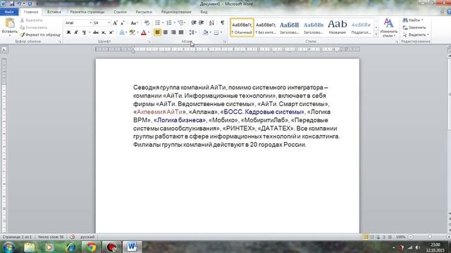451x253 pixels.
Task: Select Justify alignment
Action: coord(181,32)
